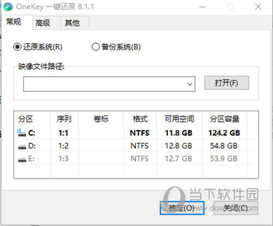Select the 还原系统(R) radio button
Viewport: 273px width, 226px height.
coord(17,47)
